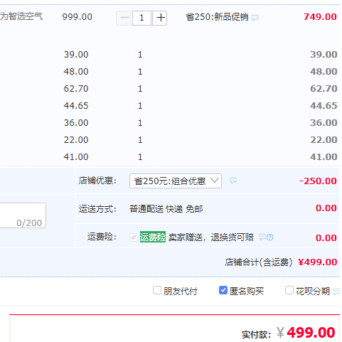The width and height of the screenshot is (342, 342).
Task: Click the green 运费险 badge
Action: point(153,237)
